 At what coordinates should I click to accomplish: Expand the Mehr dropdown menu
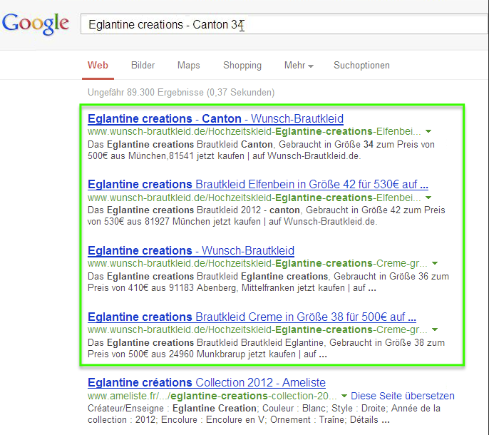pos(299,65)
